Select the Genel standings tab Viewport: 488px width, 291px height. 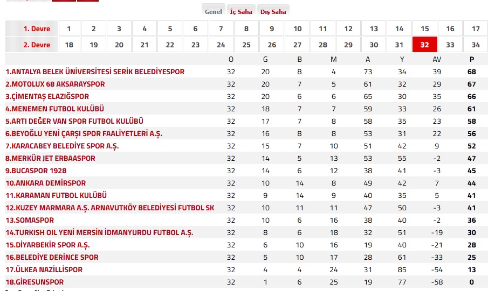(x=214, y=11)
